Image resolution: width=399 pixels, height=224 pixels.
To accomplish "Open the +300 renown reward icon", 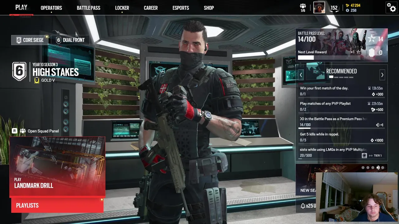I will (x=373, y=94).
